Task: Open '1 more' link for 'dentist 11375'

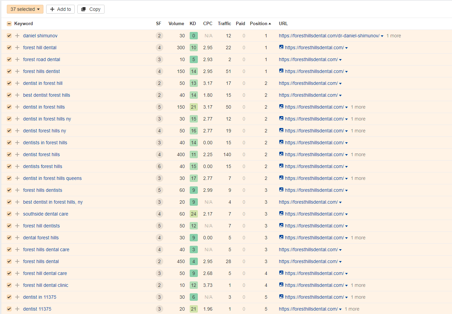Action: pos(352,309)
